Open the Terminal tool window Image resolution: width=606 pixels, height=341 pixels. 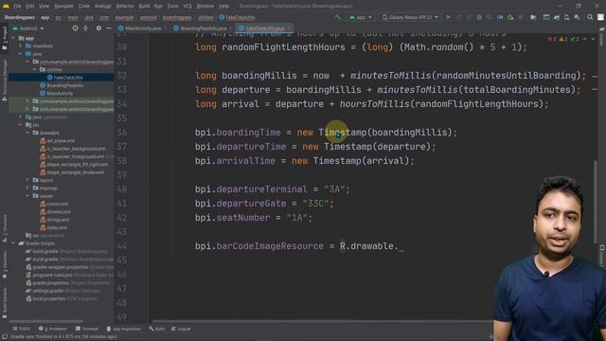coord(87,329)
